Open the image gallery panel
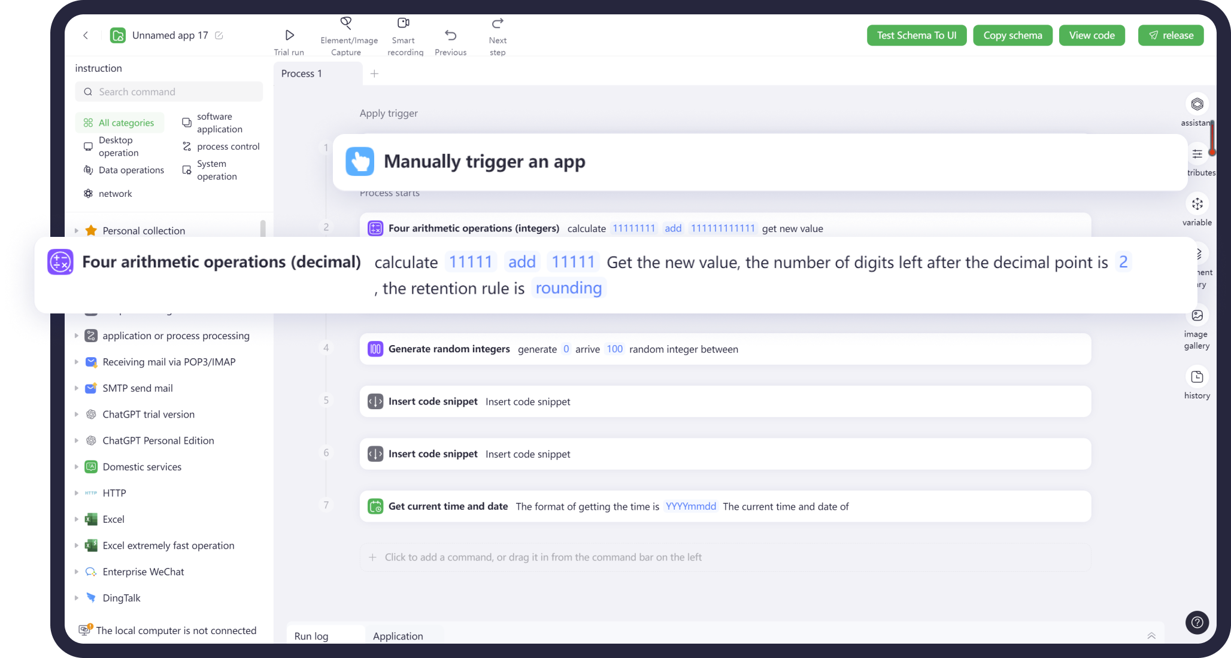Image resolution: width=1231 pixels, height=658 pixels. [1197, 315]
